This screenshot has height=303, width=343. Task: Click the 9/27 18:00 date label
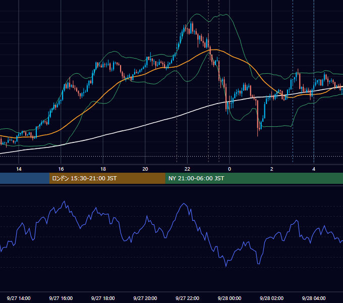pos(103,298)
